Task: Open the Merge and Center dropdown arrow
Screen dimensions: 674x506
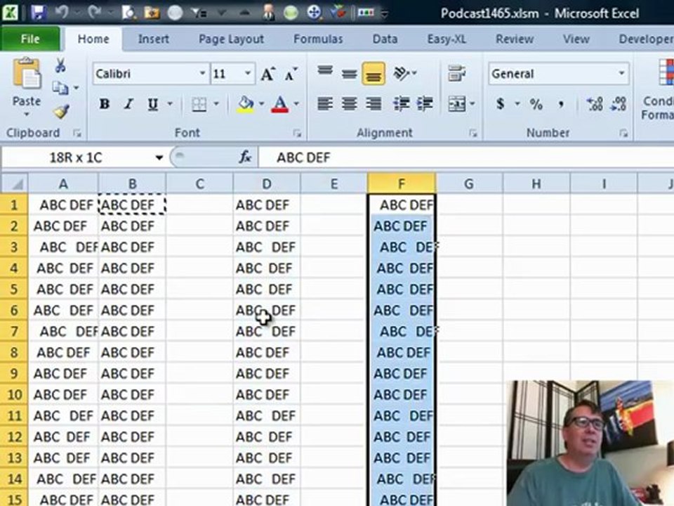Action: 473,104
